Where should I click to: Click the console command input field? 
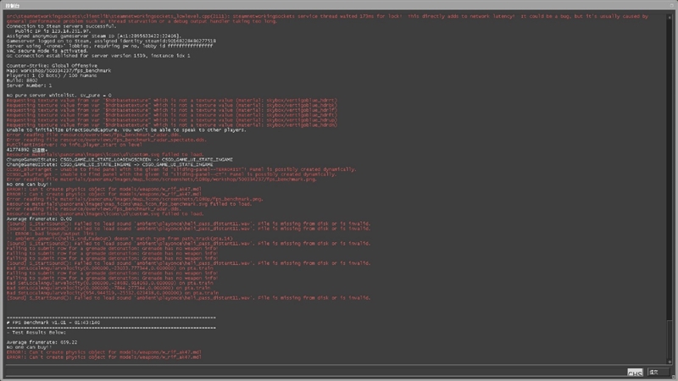click(x=314, y=372)
